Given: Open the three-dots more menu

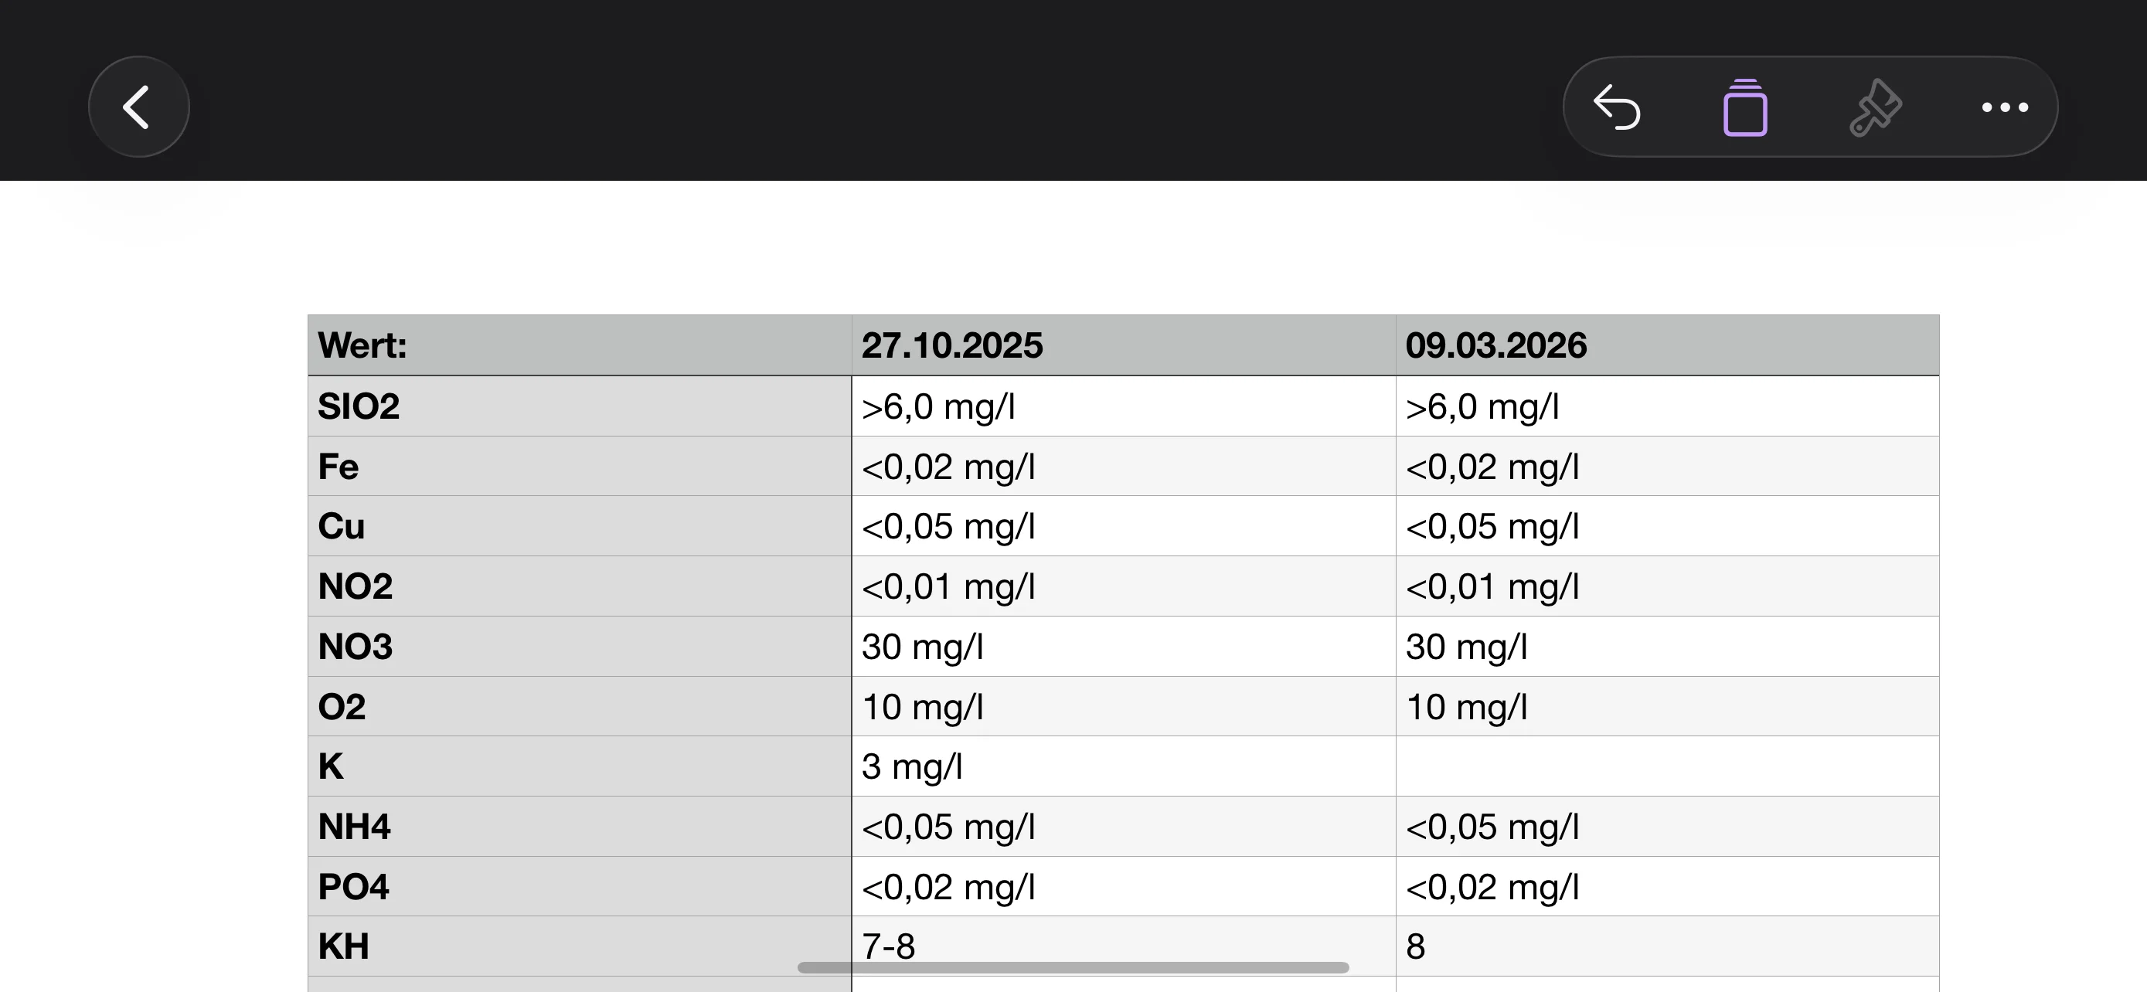Looking at the screenshot, I should 2005,107.
